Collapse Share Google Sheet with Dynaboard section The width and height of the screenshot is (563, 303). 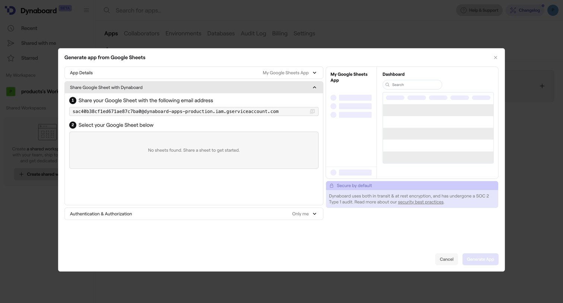pos(315,87)
